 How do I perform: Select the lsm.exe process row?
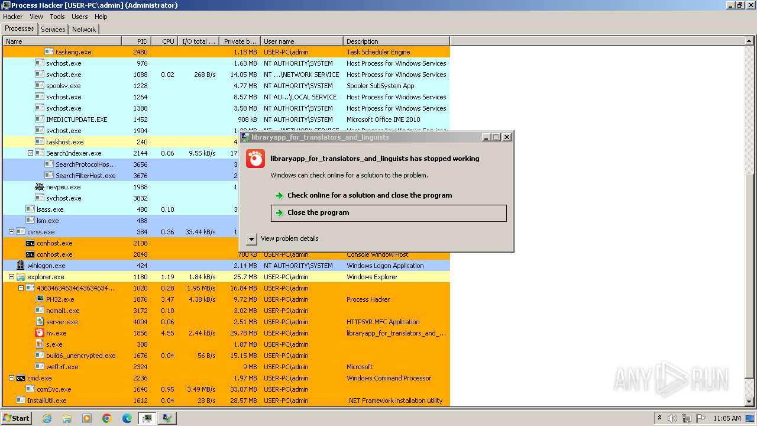pos(227,221)
